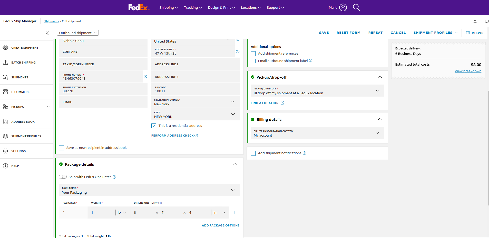This screenshot has width=489, height=238.
Task: Click the Company input field
Action: pyautogui.click(x=103, y=51)
